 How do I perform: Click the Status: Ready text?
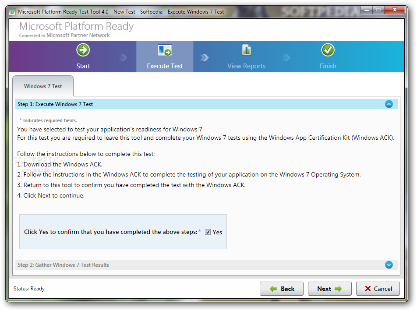[x=29, y=289]
